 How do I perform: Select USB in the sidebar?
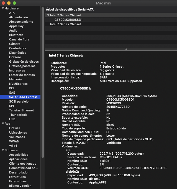(x=12, y=119)
